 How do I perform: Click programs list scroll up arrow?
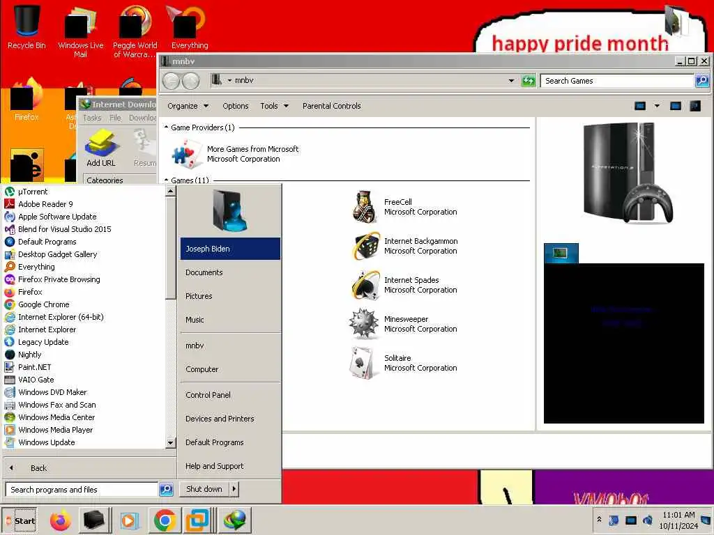(171, 192)
